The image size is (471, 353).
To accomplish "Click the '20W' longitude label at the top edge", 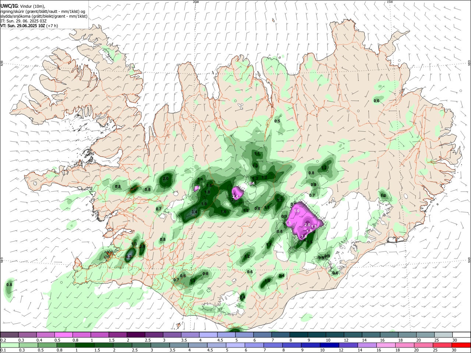I will [x=196, y=2].
